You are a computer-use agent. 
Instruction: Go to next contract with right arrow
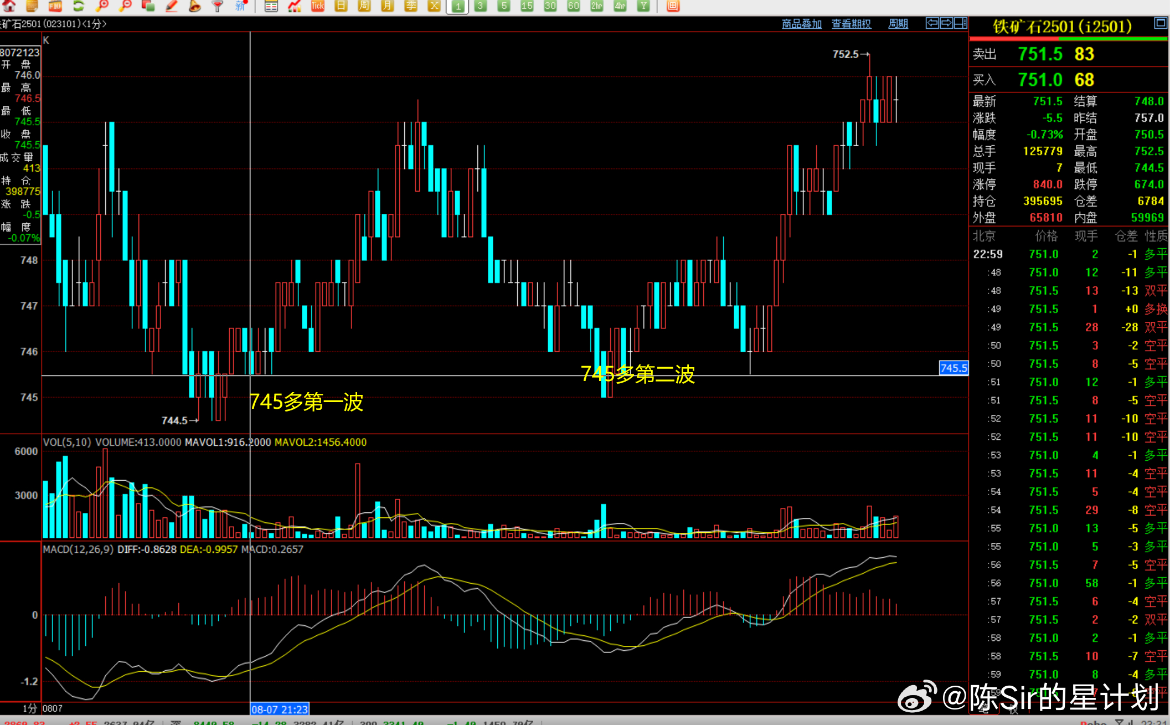tap(946, 23)
